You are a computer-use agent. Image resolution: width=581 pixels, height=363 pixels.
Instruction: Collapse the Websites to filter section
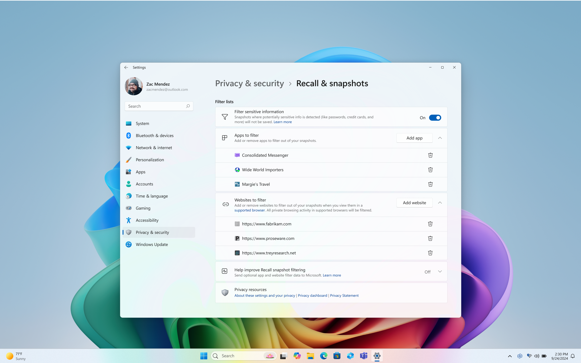[440, 202]
